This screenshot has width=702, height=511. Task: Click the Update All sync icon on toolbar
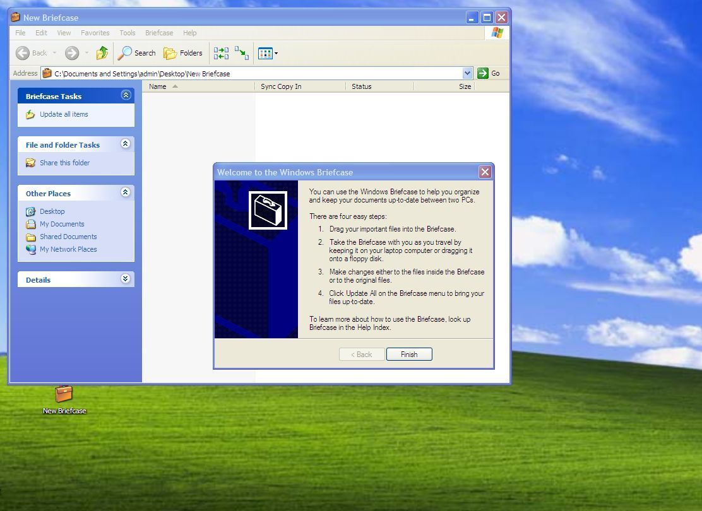[221, 53]
